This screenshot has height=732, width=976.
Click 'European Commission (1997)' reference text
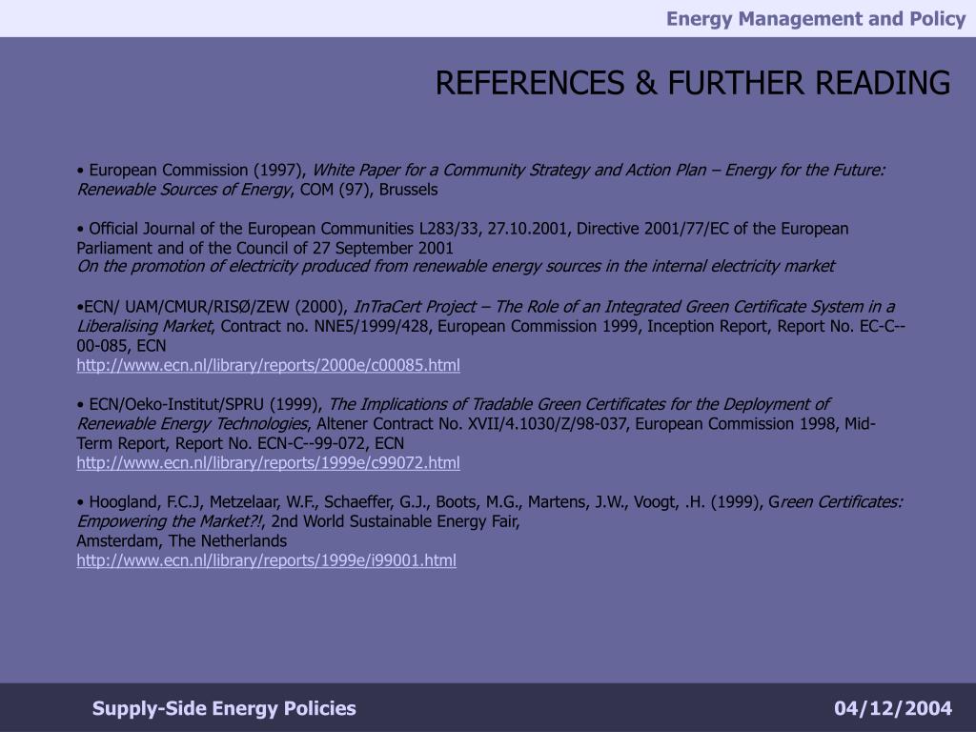tap(196, 170)
